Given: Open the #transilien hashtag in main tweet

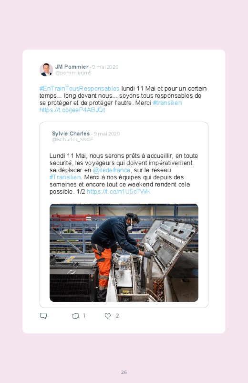Looking at the screenshot, I should point(167,103).
